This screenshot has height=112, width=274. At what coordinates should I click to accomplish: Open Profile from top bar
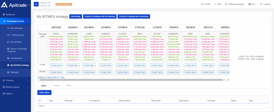[206, 4]
